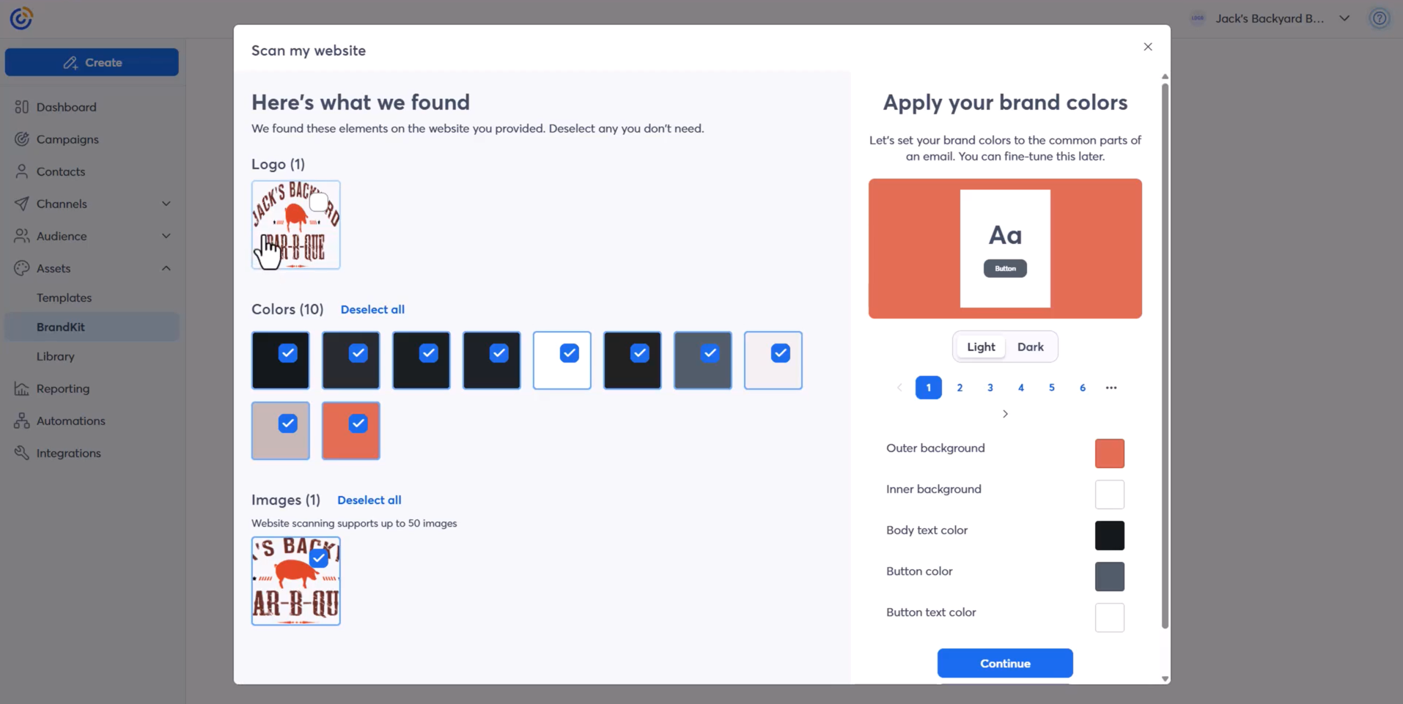Image resolution: width=1403 pixels, height=704 pixels.
Task: Click the help question mark icon
Action: click(x=1380, y=18)
